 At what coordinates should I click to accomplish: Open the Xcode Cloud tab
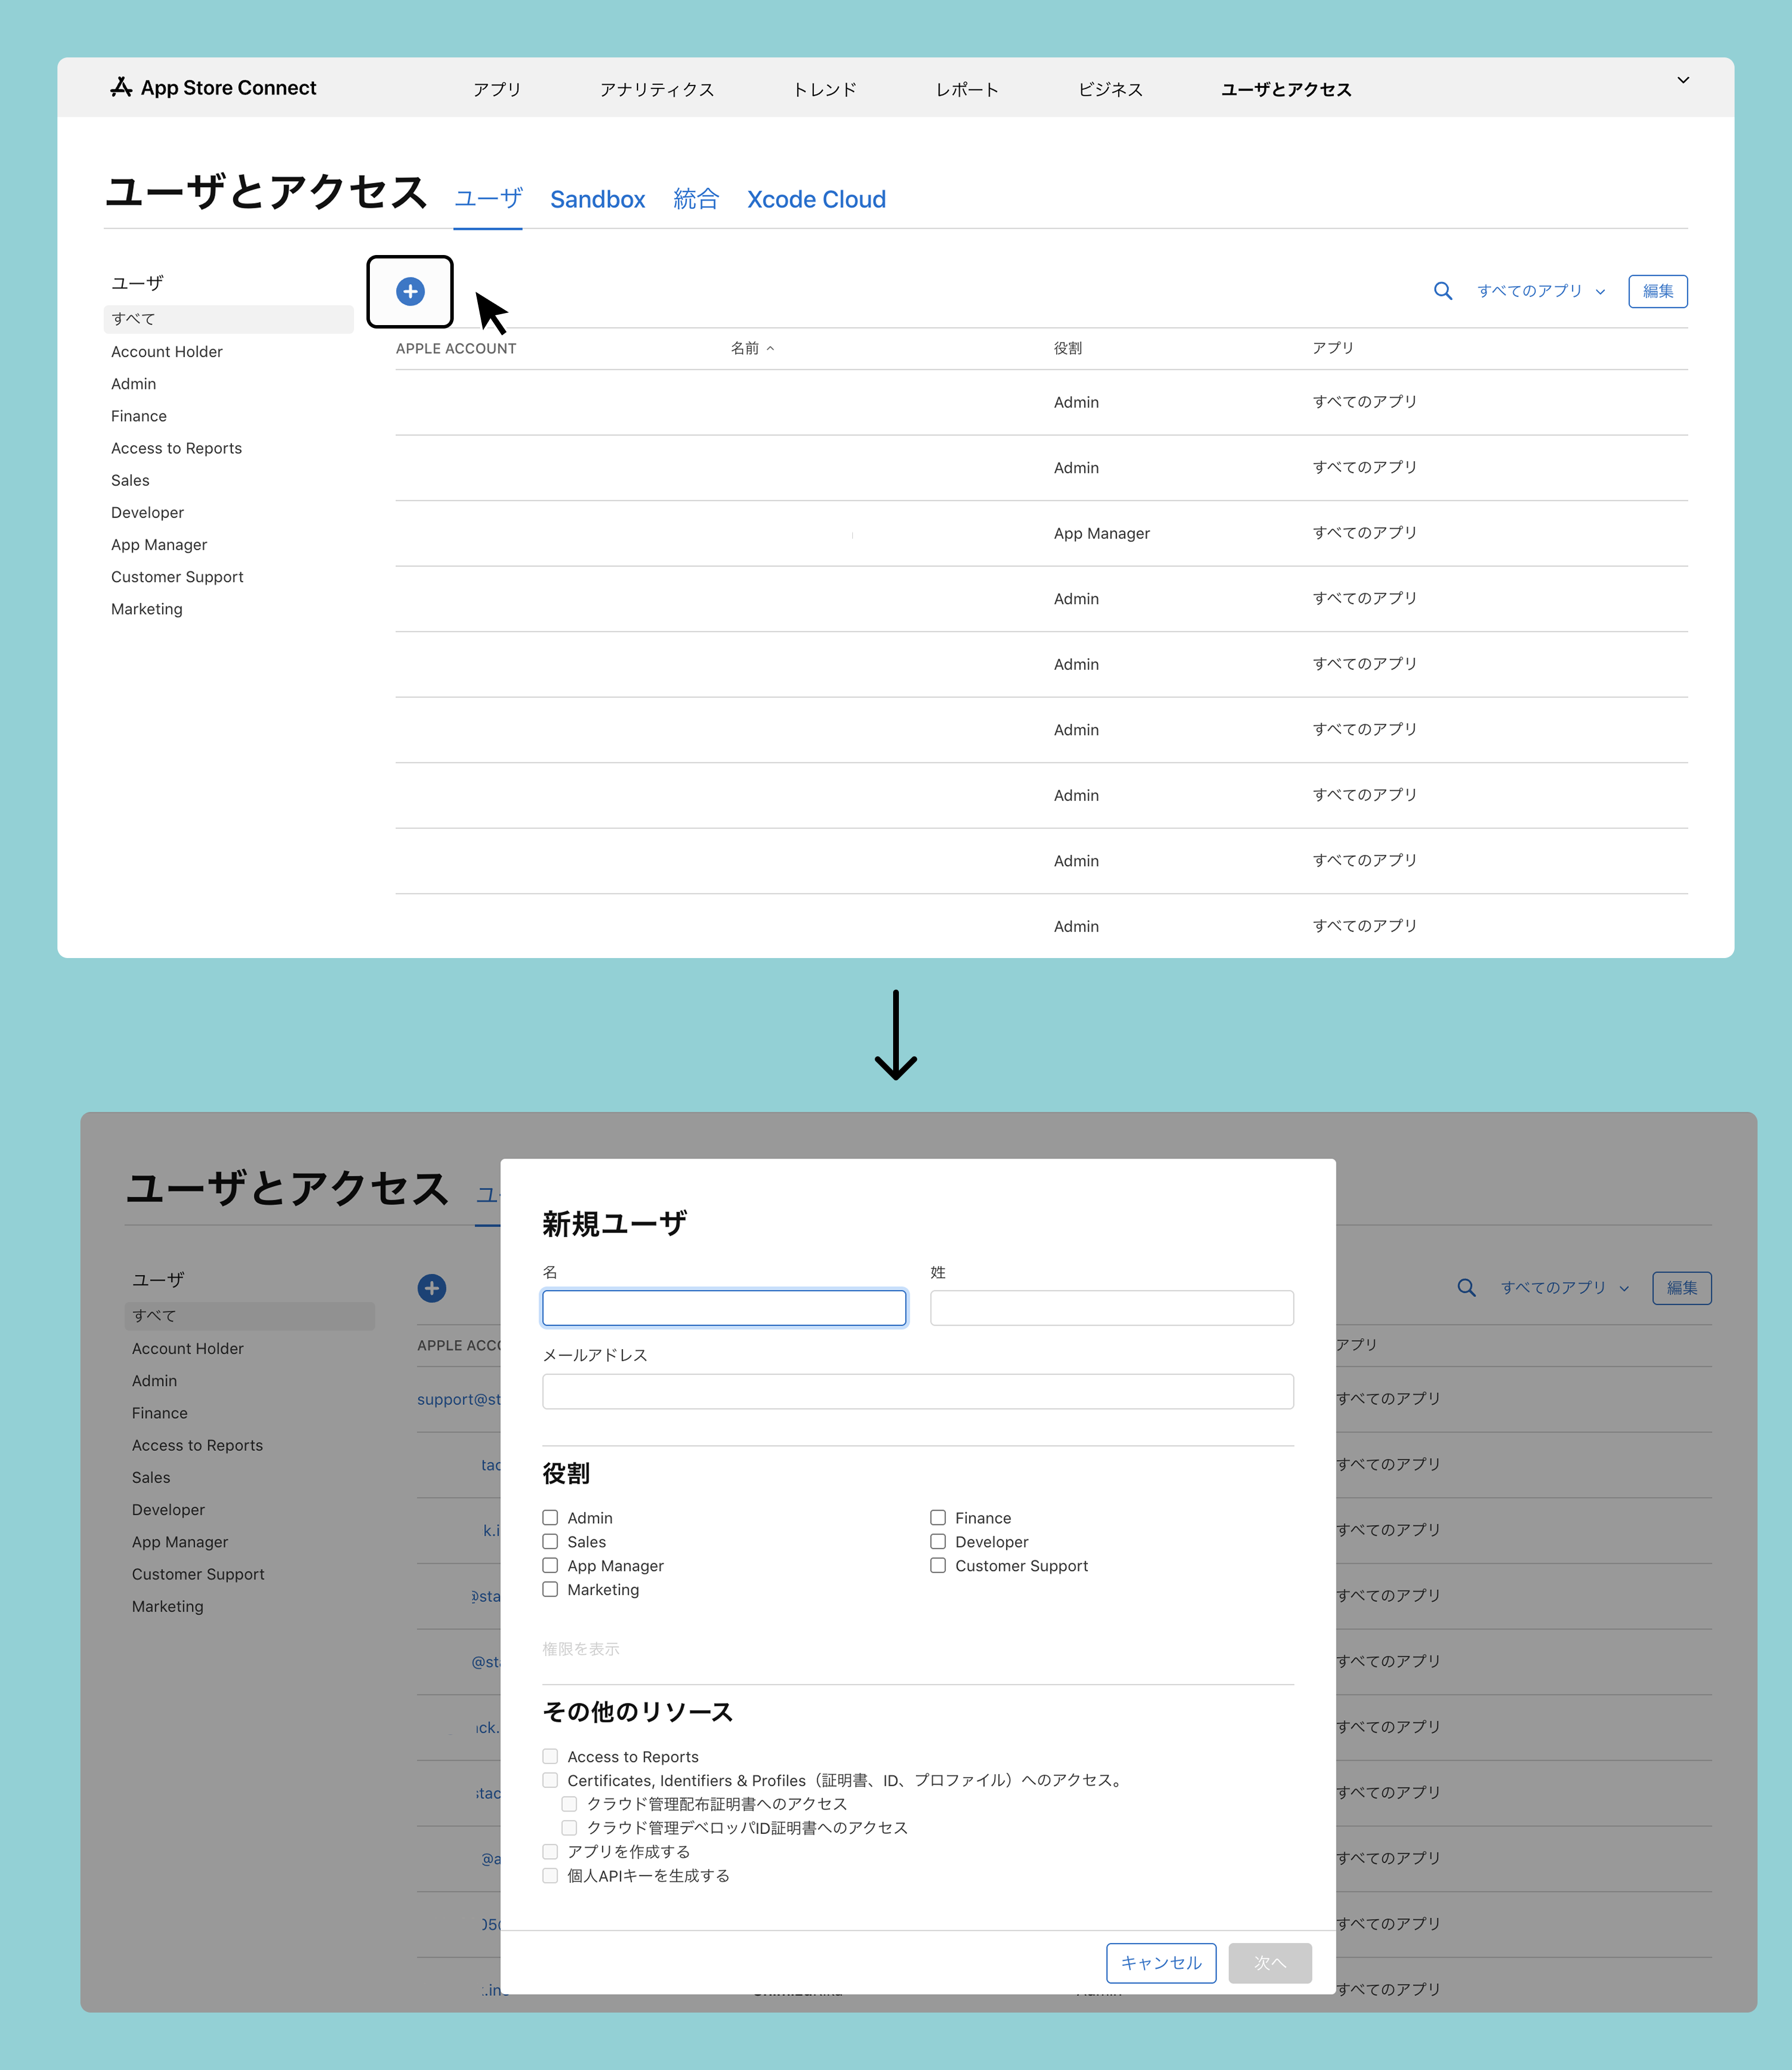pyautogui.click(x=816, y=199)
